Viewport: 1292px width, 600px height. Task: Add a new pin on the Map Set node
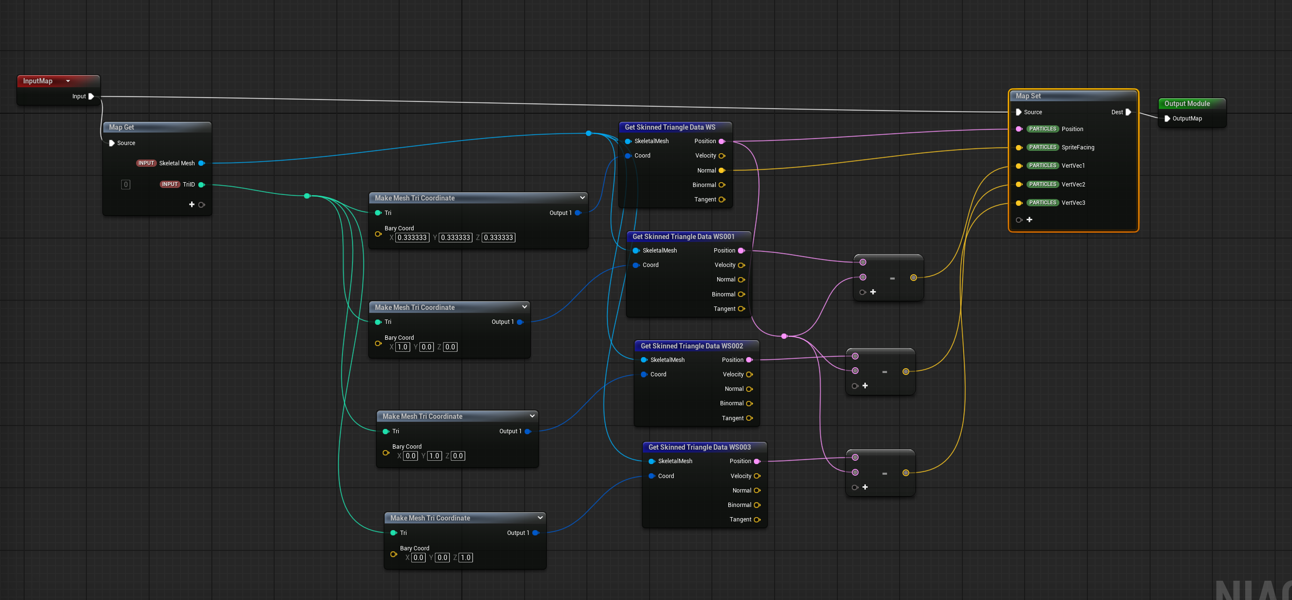point(1029,220)
